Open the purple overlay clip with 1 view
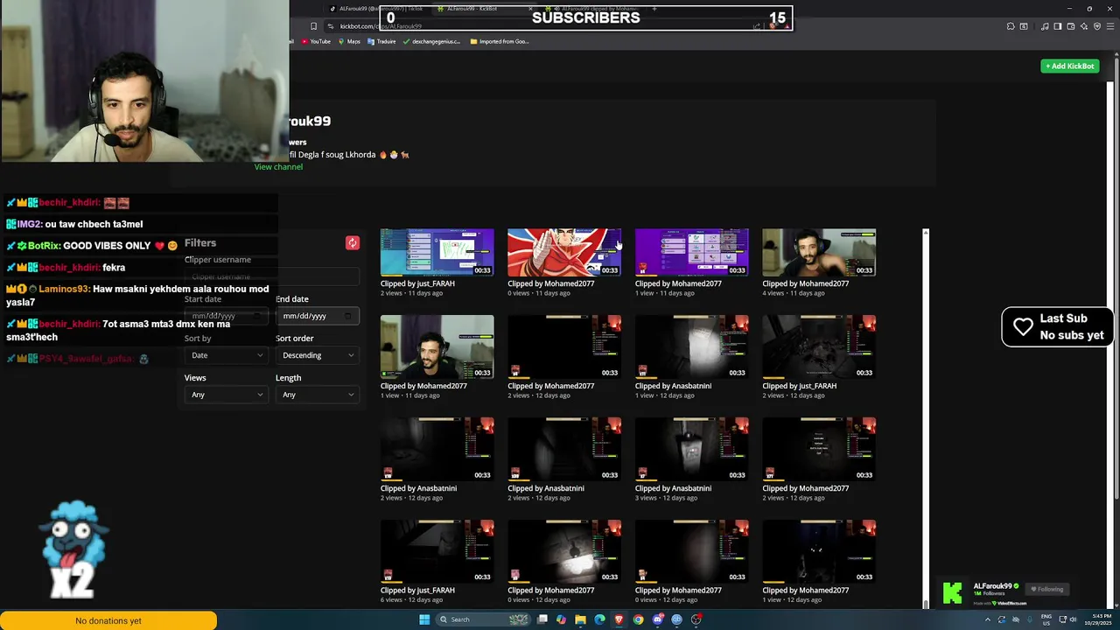The width and height of the screenshot is (1120, 630). click(691, 253)
